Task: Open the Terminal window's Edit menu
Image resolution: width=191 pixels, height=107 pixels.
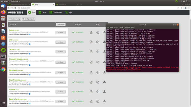Action: [x=112, y=28]
